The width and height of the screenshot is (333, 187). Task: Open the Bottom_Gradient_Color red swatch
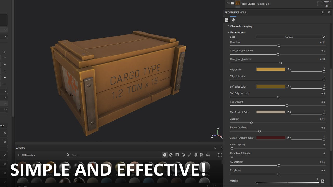[x=271, y=138]
